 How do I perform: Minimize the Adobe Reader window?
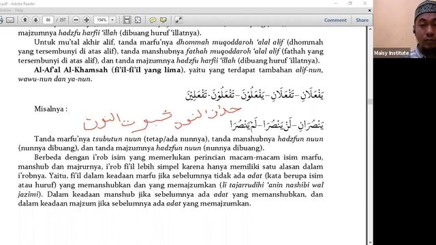[x=336, y=3]
